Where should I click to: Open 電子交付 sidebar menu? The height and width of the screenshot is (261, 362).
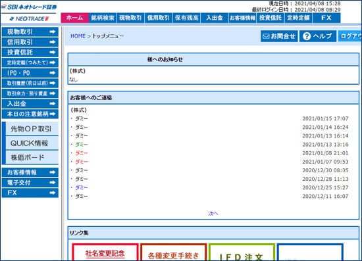pos(30,183)
